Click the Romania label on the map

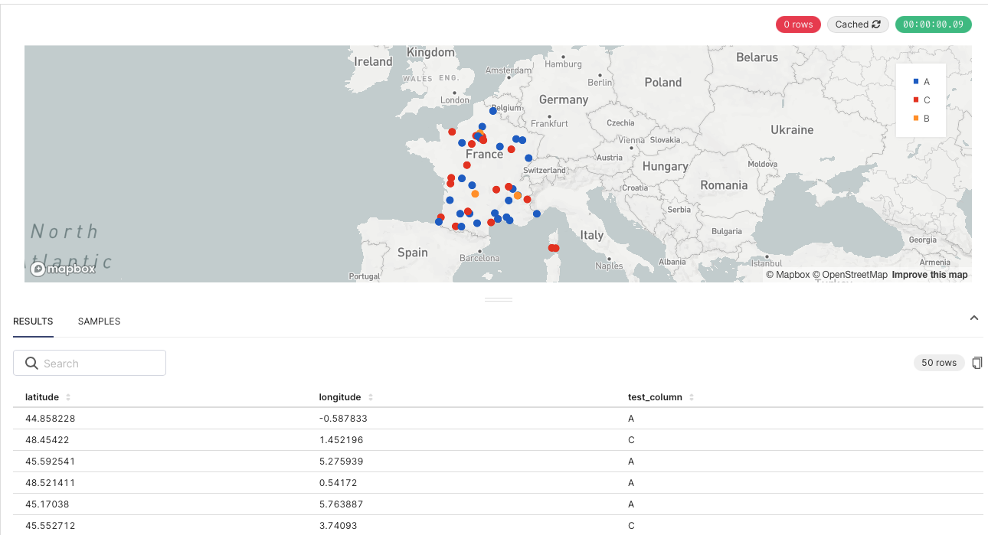point(724,185)
